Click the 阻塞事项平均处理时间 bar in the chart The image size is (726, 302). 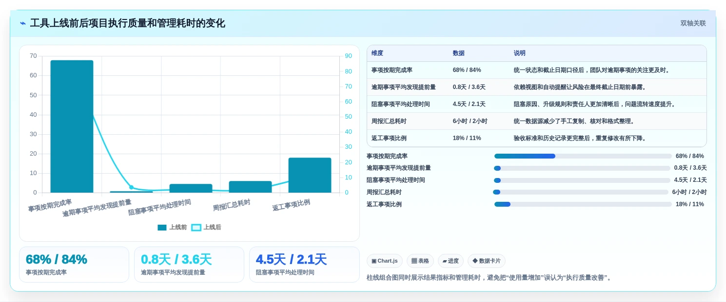191,188
